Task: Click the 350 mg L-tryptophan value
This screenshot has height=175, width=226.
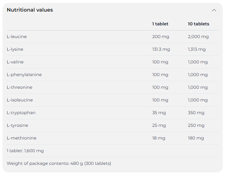Action: pos(196,113)
